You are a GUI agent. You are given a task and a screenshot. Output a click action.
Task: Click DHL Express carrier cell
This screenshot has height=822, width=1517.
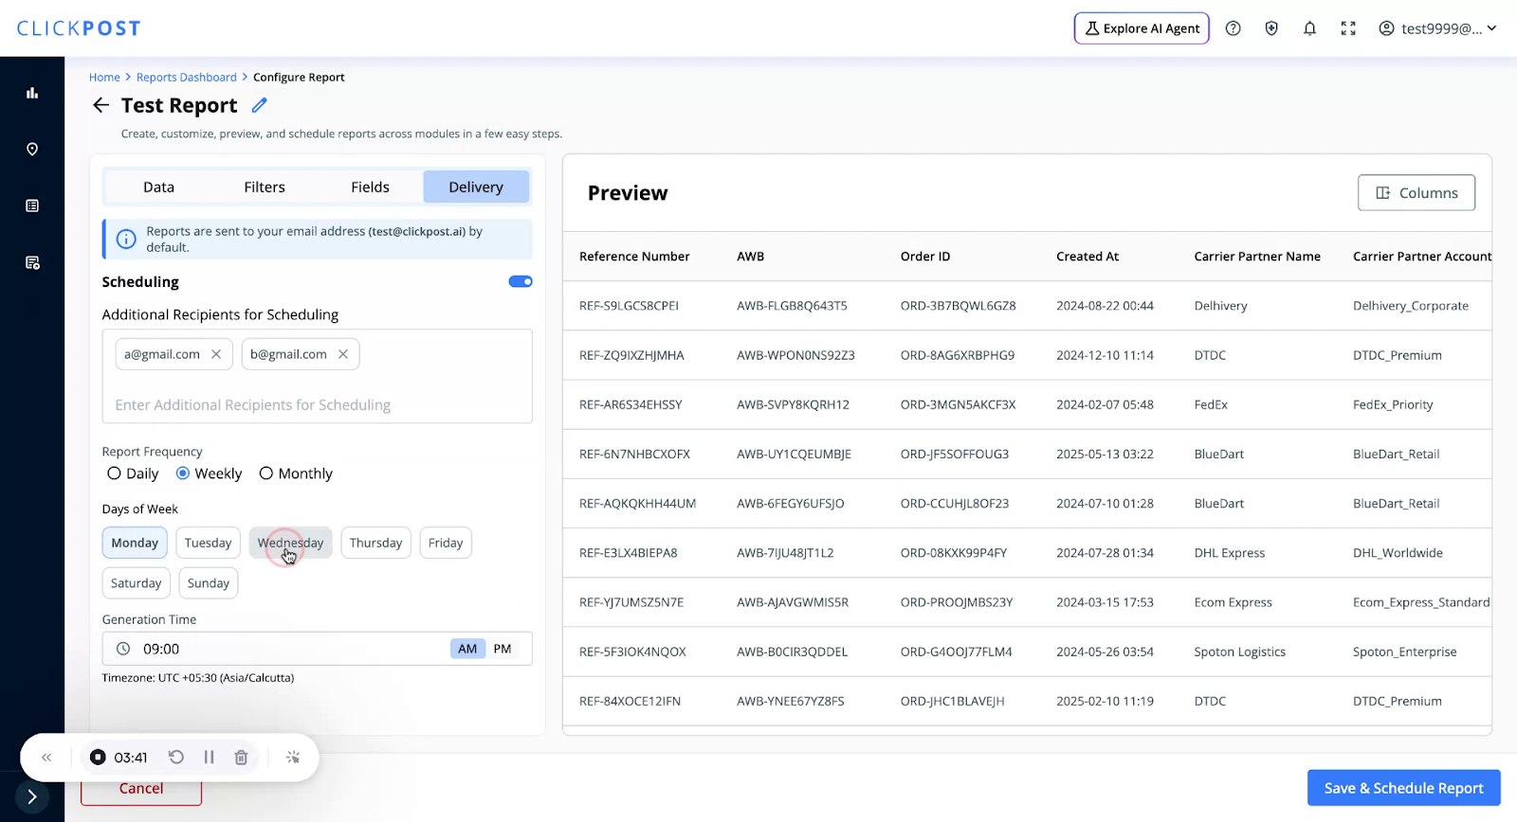click(1230, 553)
